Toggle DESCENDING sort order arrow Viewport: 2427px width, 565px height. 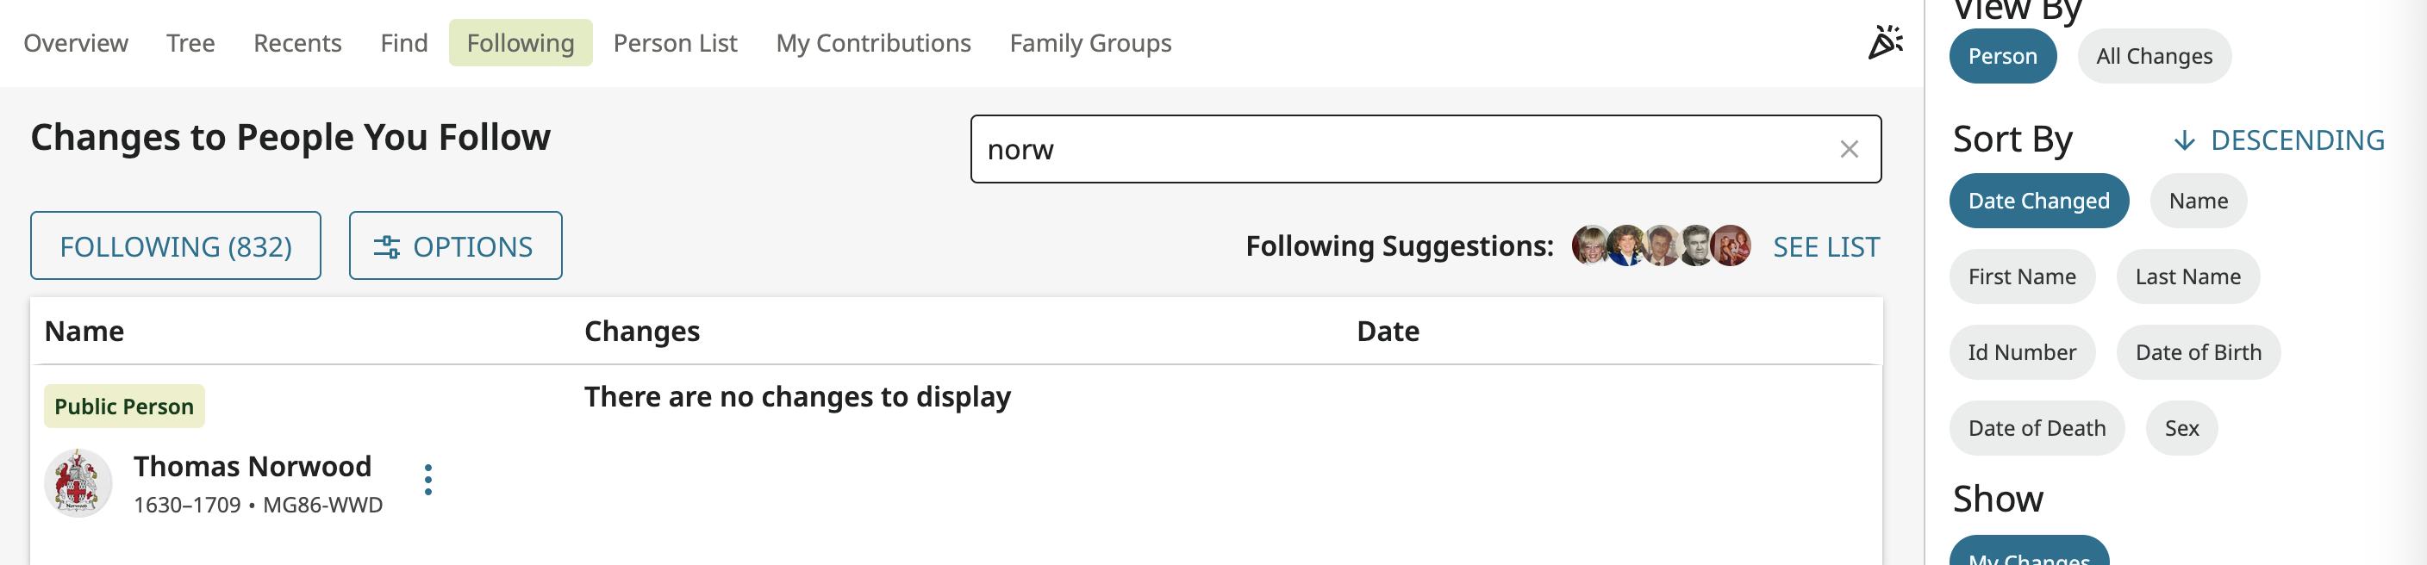click(2184, 141)
